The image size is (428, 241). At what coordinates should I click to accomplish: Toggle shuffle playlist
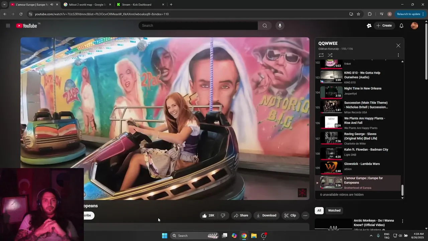click(x=330, y=55)
